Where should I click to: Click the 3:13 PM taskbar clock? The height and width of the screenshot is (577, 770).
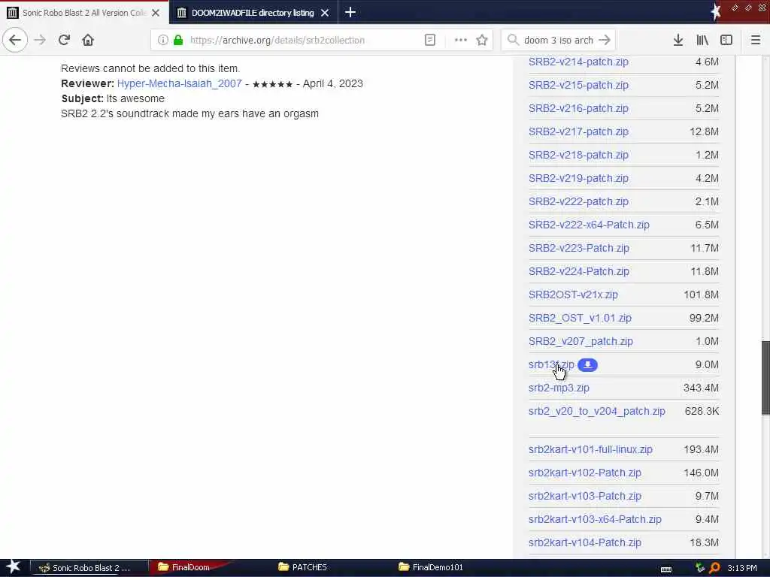[x=741, y=568]
